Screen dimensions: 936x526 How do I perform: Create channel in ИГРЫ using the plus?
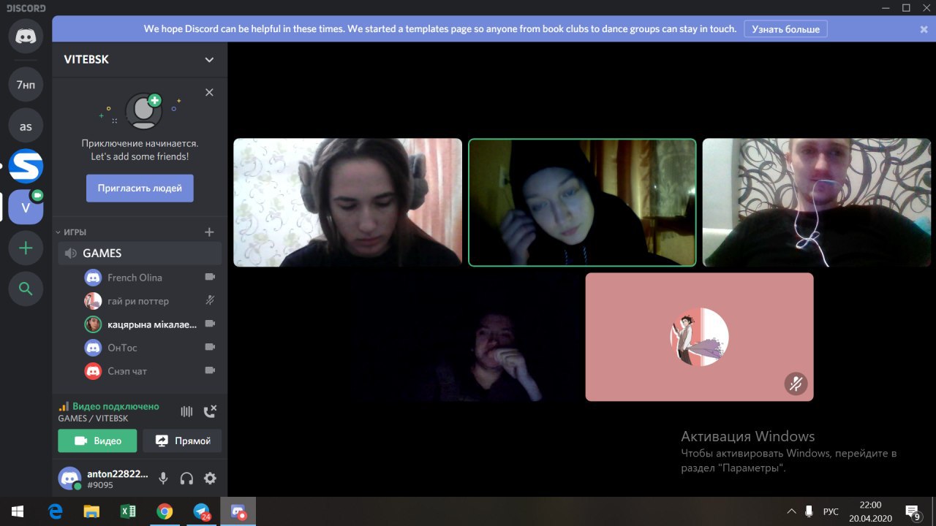point(209,232)
